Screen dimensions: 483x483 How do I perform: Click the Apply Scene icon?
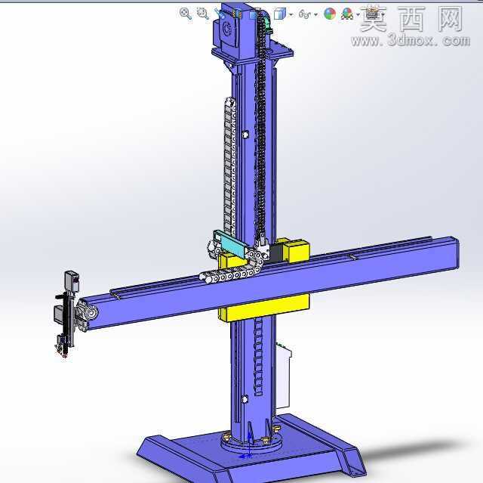coord(347,14)
